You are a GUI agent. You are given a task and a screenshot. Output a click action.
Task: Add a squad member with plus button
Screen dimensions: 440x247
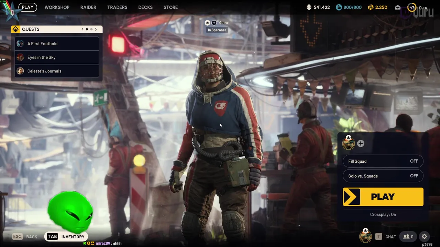tap(361, 143)
